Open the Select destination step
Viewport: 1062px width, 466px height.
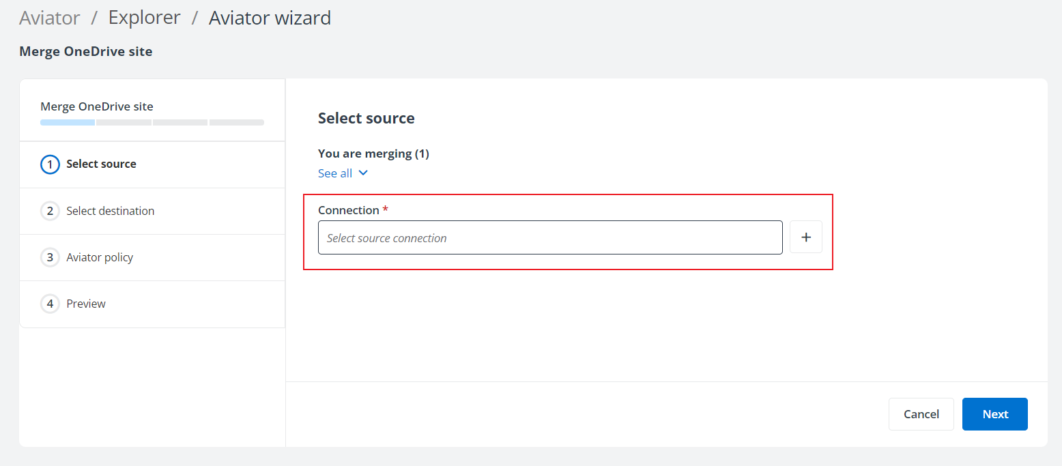[110, 211]
